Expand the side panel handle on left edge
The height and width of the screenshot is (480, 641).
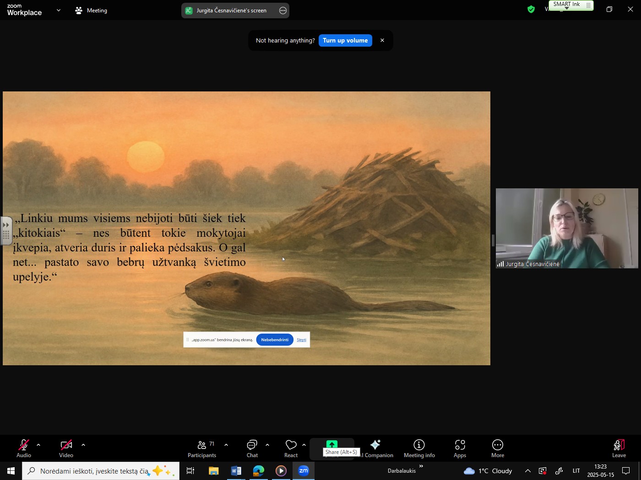(x=6, y=231)
